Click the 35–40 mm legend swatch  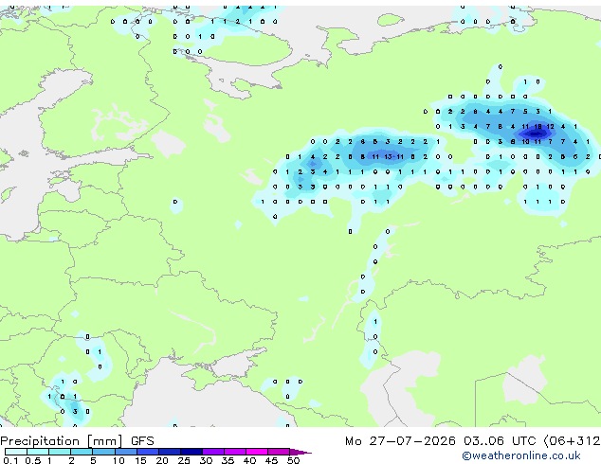click(234, 452)
